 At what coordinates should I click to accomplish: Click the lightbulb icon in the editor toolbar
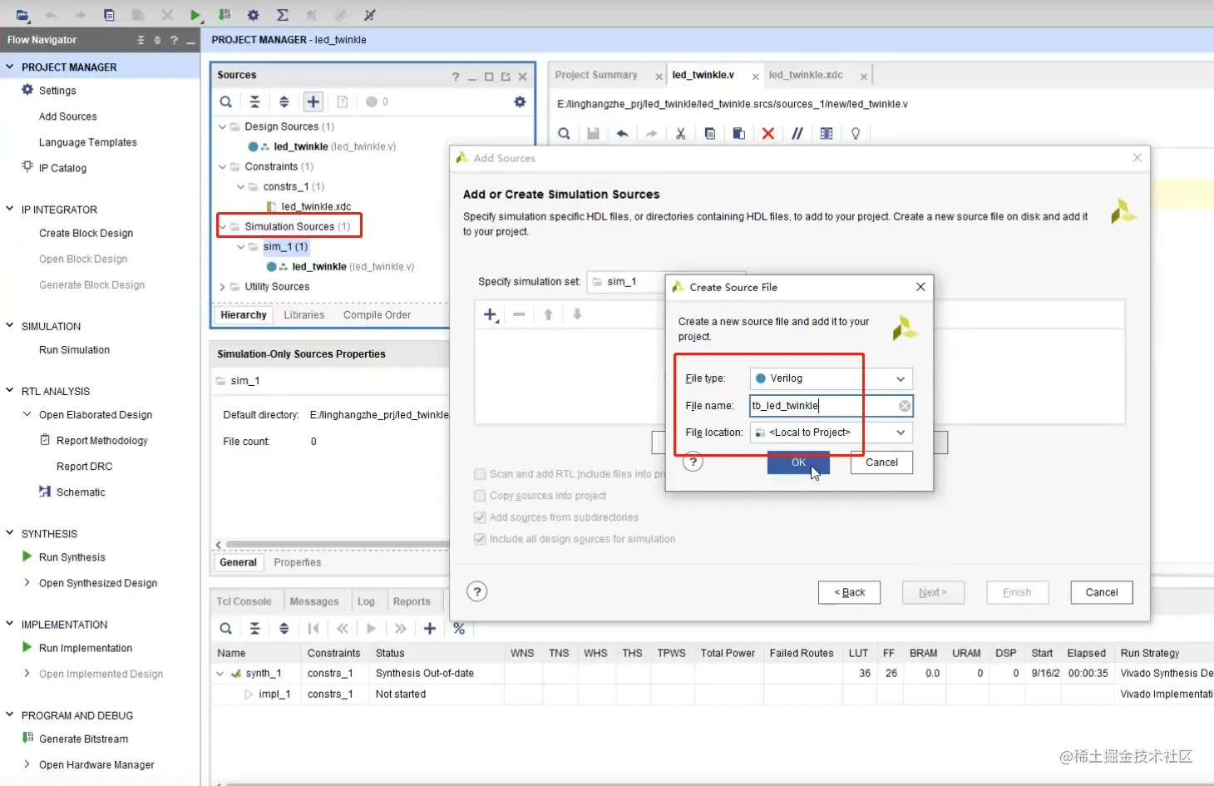click(x=856, y=133)
